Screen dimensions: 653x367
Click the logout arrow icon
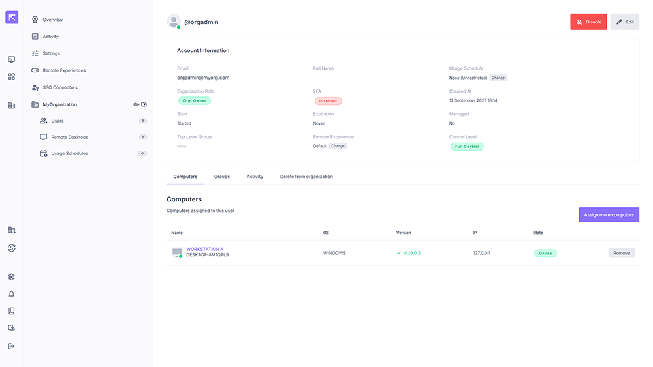[11, 346]
